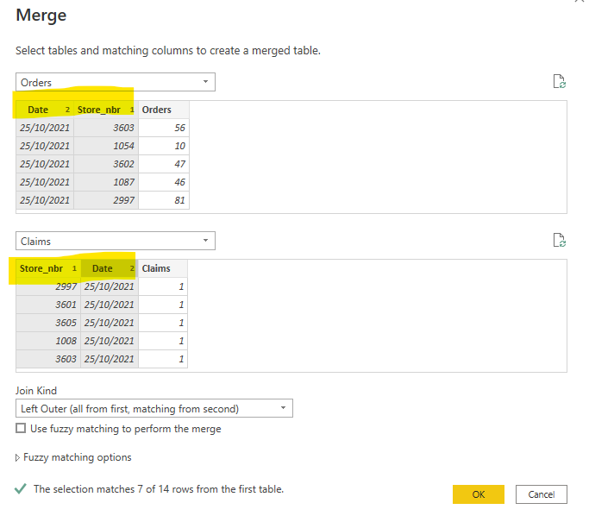Refresh preview icon for Claims table
The height and width of the screenshot is (522, 589).
coord(560,240)
